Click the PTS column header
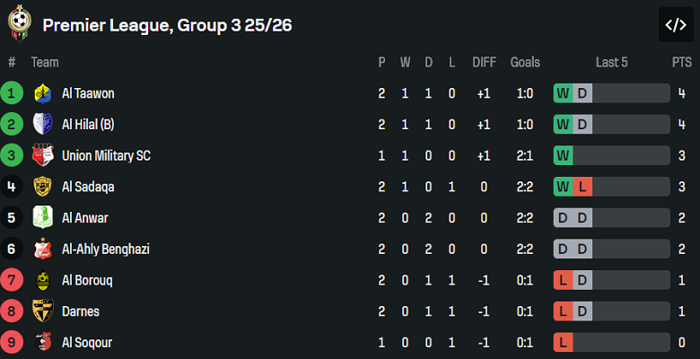Image resolution: width=700 pixels, height=359 pixels. (681, 62)
